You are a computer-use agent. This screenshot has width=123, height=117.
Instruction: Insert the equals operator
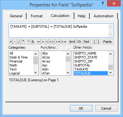(x=39, y=42)
